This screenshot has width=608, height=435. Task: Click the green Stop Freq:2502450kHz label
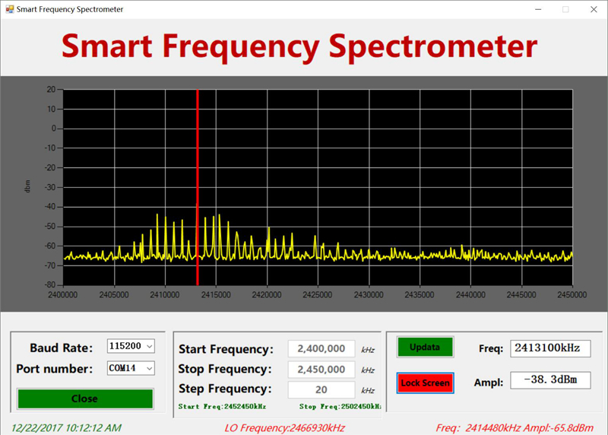coord(337,407)
